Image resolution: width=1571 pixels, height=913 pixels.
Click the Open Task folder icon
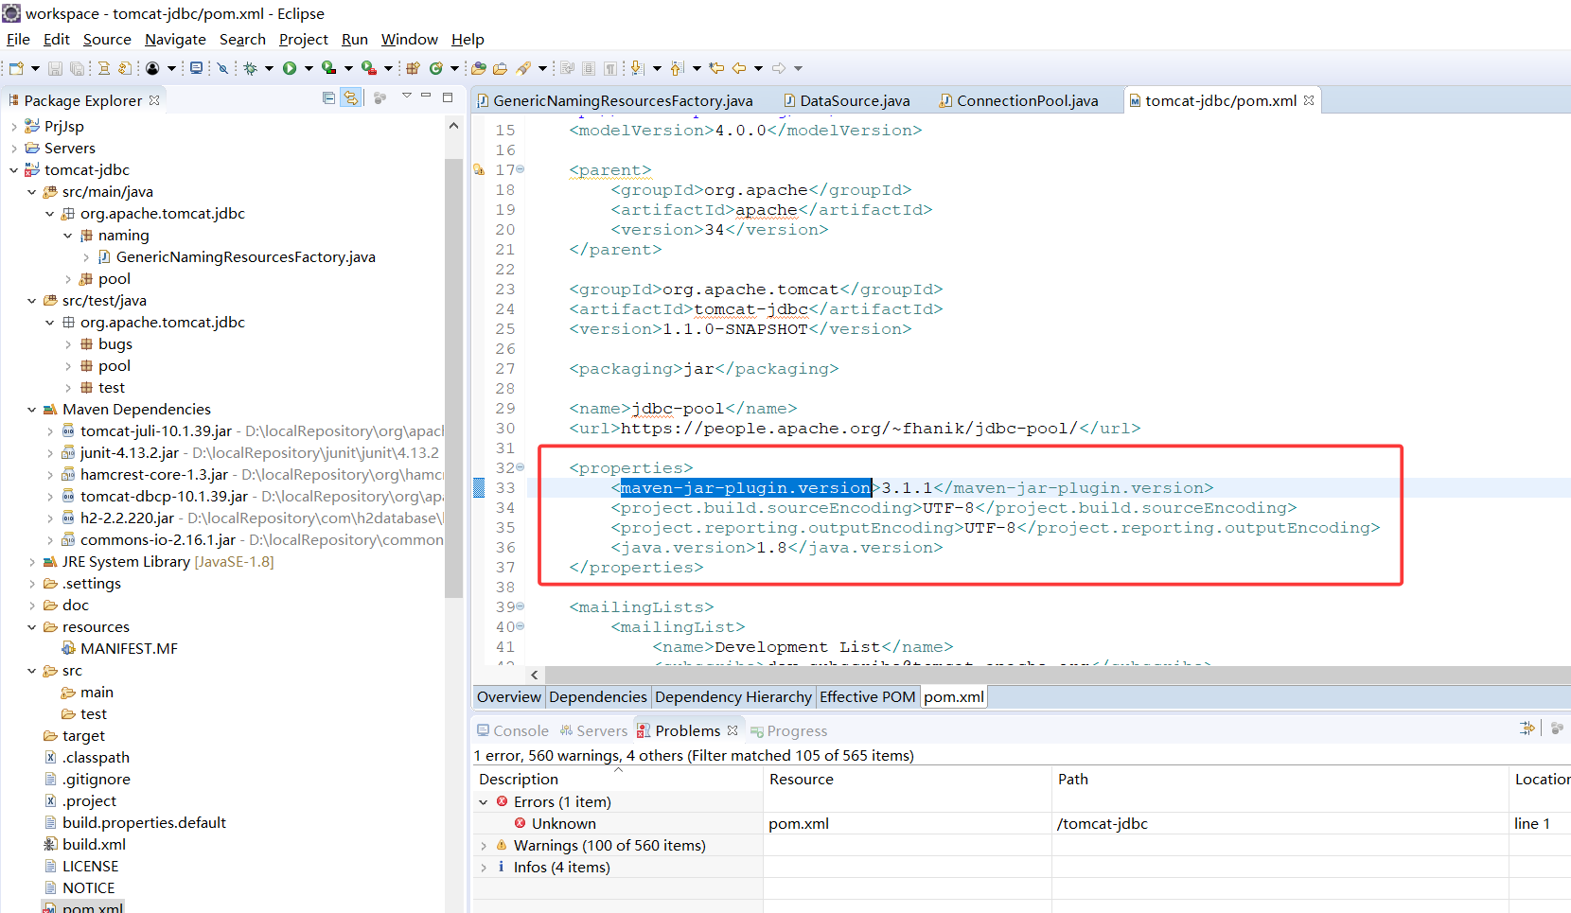(x=500, y=68)
